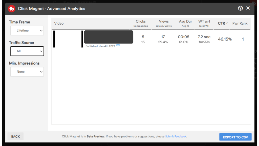Select the video thumbnail in the row
The image size is (259, 146).
(68, 39)
